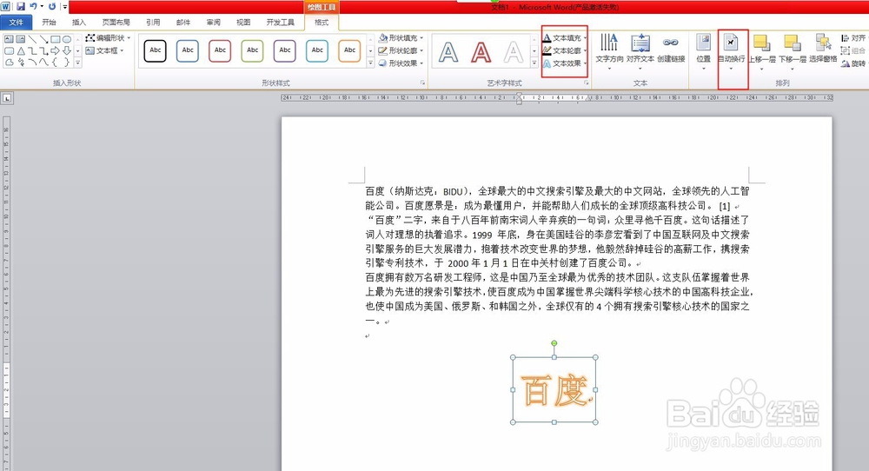Select the isosceles triangle shape
869x471 pixels.
(x=21, y=51)
